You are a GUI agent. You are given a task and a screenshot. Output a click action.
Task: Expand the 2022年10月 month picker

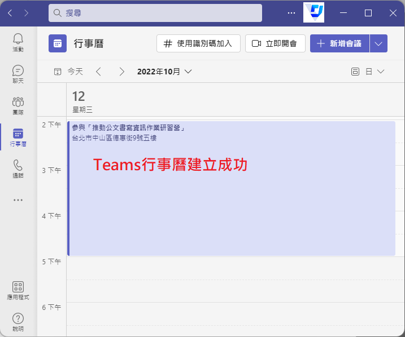click(x=164, y=72)
